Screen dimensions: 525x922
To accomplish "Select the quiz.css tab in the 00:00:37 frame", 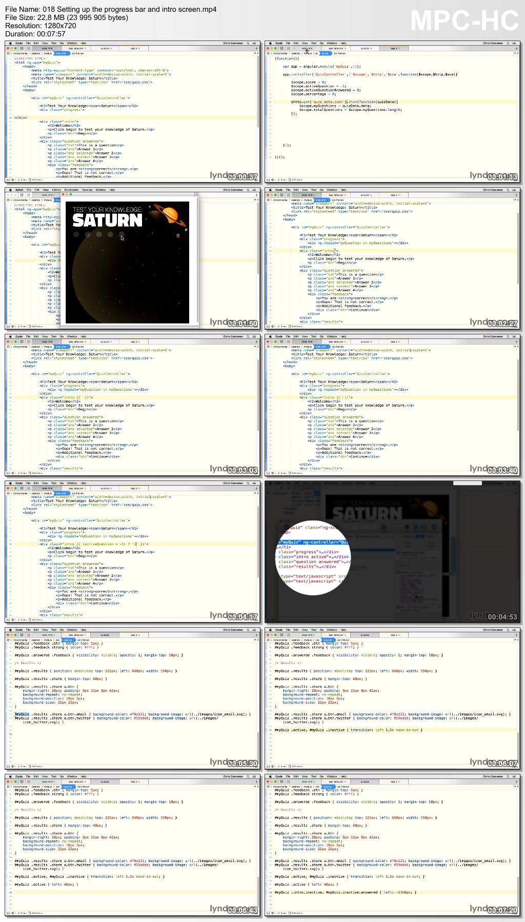I will click(x=105, y=48).
